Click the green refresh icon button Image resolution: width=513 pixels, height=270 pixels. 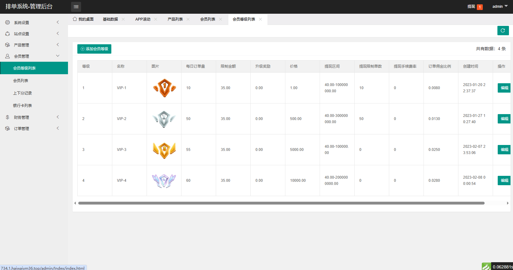(503, 31)
